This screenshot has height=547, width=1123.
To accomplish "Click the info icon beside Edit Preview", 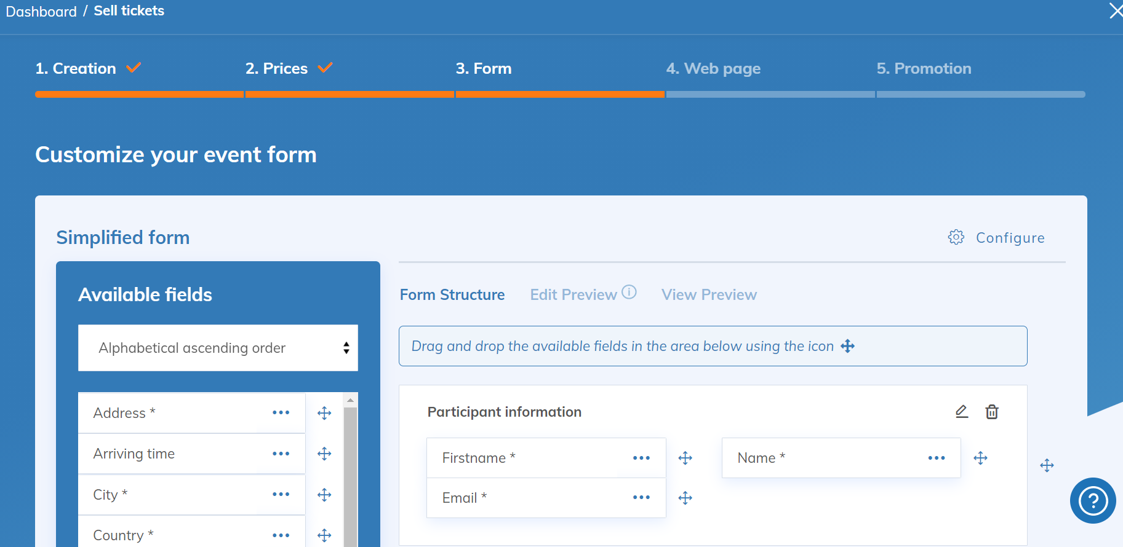I will click(x=629, y=292).
